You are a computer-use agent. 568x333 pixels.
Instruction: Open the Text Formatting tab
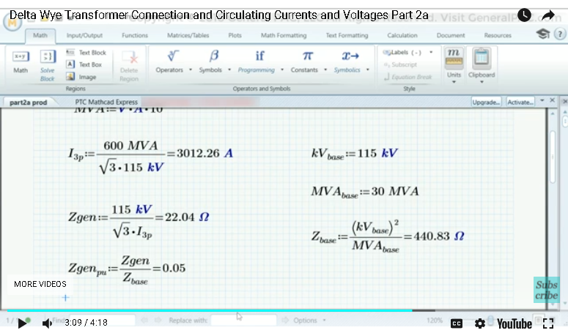[347, 35]
